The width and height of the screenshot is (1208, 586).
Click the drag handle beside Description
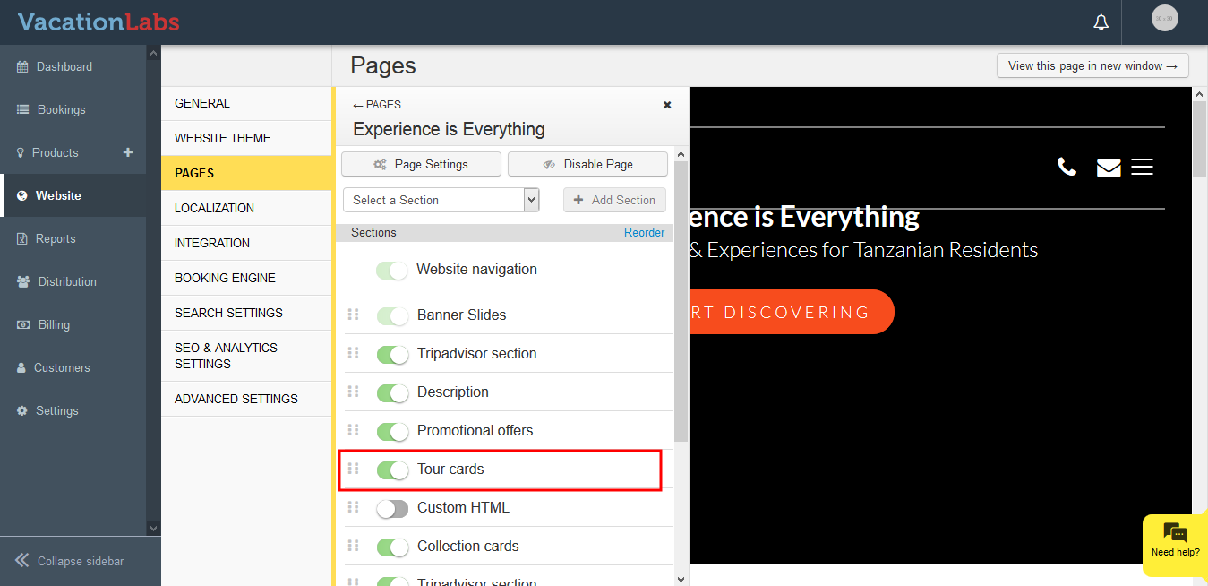point(353,392)
